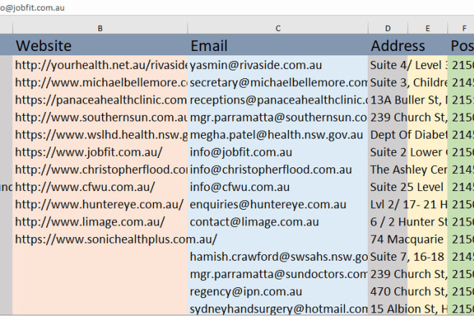Select email cell info@jobfit.com.au

278,152
